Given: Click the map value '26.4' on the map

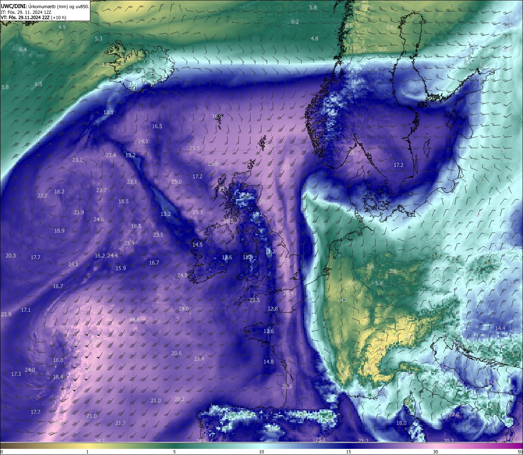Looking at the screenshot, I should [x=288, y=293].
